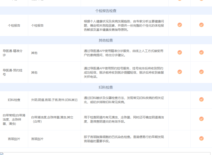The width and height of the screenshot is (212, 155).
Task: Click the right checkmark for 导医通-预约挂号
Action: (201, 72)
